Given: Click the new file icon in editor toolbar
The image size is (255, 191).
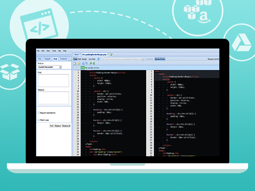Looking at the screenshot, I should click(x=74, y=63).
